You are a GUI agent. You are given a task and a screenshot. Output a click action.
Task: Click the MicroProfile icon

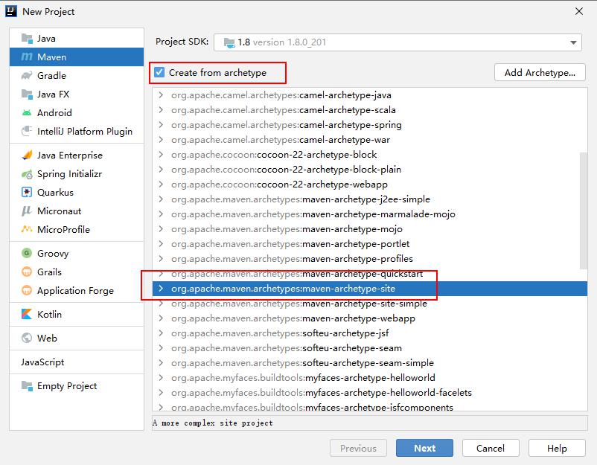pos(27,229)
